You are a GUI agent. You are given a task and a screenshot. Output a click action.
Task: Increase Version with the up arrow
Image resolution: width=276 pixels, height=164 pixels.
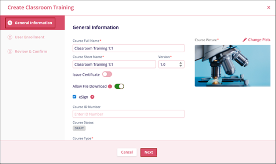coord(181,62)
